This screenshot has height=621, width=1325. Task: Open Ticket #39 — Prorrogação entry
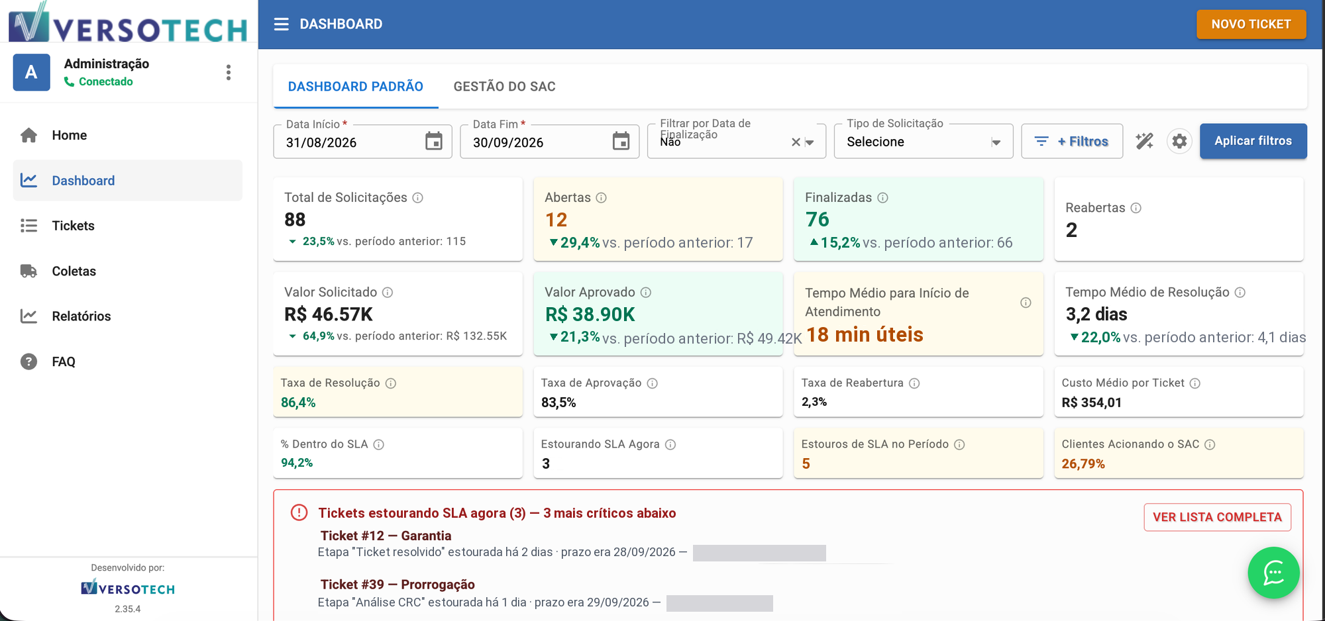click(397, 585)
